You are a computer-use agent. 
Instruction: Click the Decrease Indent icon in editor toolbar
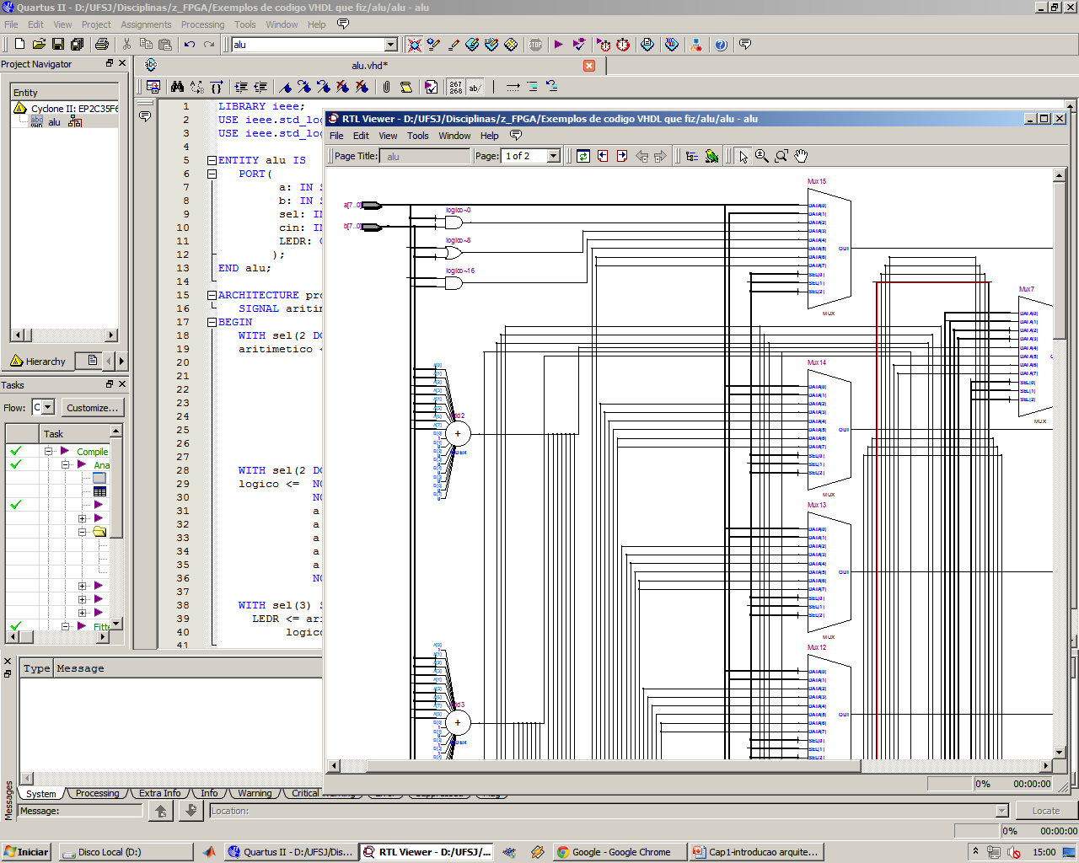pyautogui.click(x=260, y=87)
